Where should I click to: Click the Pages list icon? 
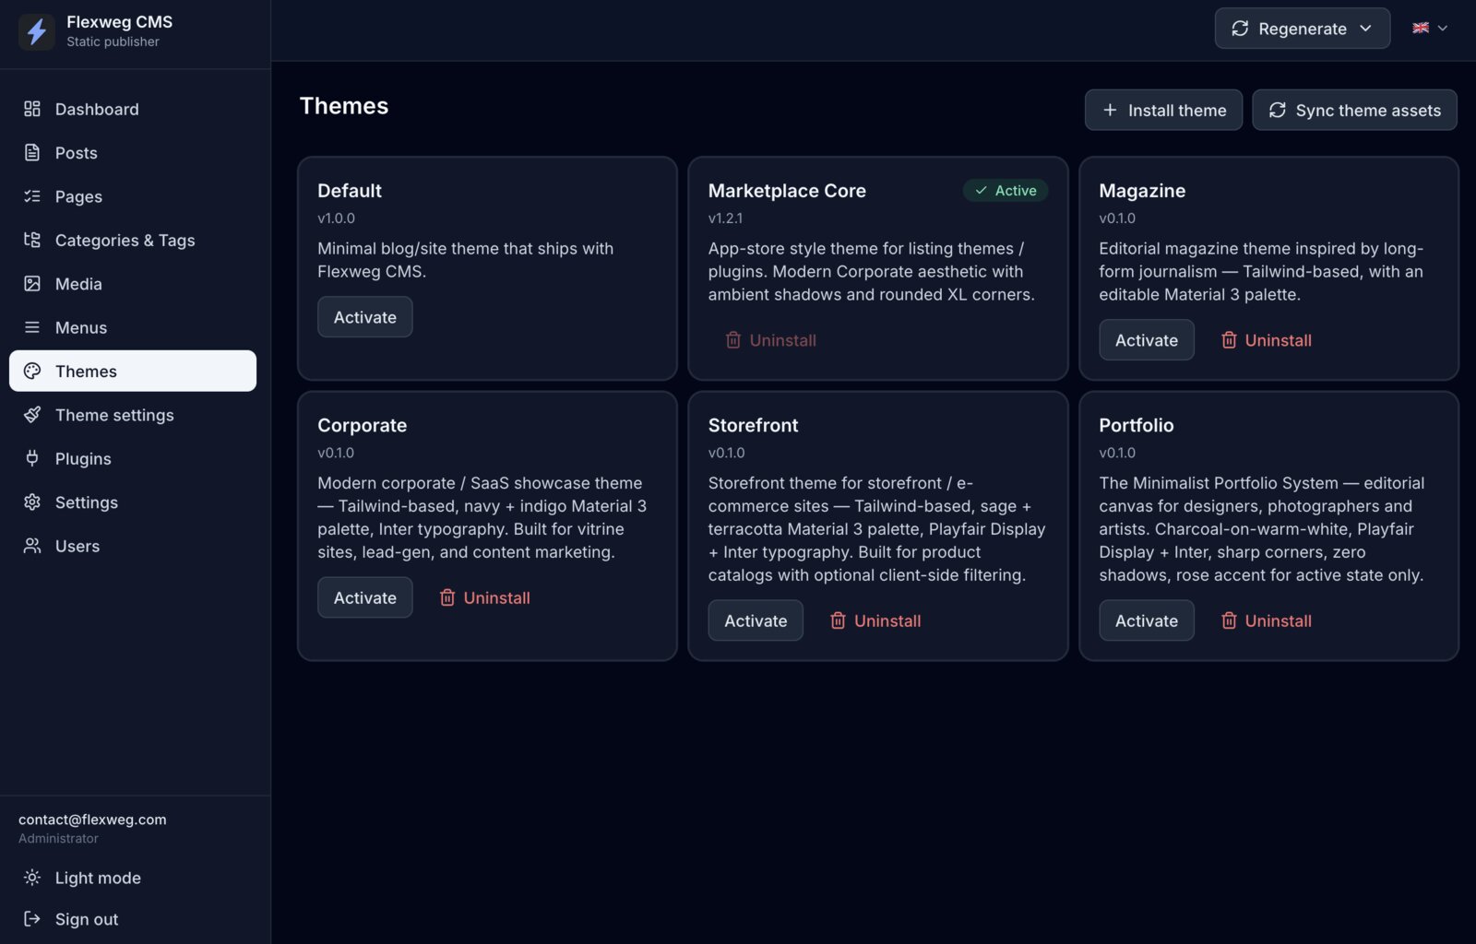point(32,196)
